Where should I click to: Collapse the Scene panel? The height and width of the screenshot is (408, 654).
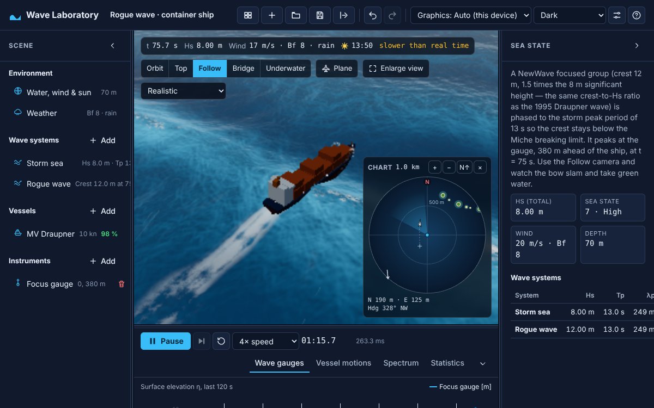113,46
